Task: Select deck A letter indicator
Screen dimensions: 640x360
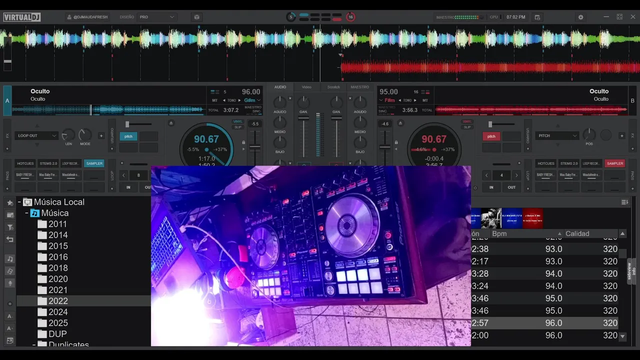Action: pos(7,100)
